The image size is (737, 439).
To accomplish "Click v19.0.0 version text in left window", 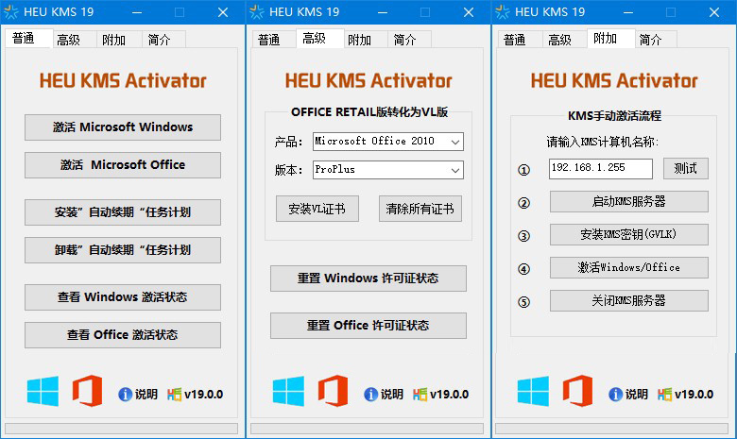I will coord(203,395).
